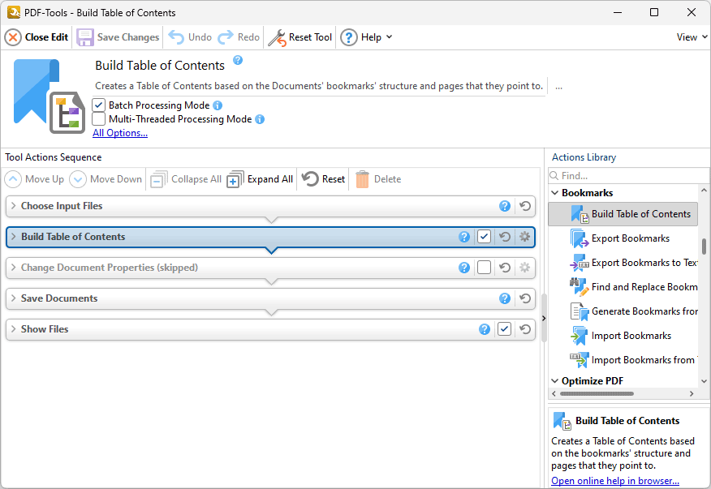Image resolution: width=711 pixels, height=489 pixels.
Task: Click reset icon on Build Table of Contents row
Action: click(x=505, y=237)
